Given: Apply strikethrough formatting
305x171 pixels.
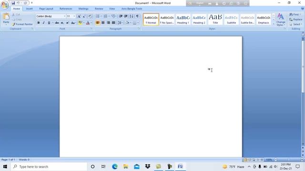Looking at the screenshot, I should pos(57,23).
